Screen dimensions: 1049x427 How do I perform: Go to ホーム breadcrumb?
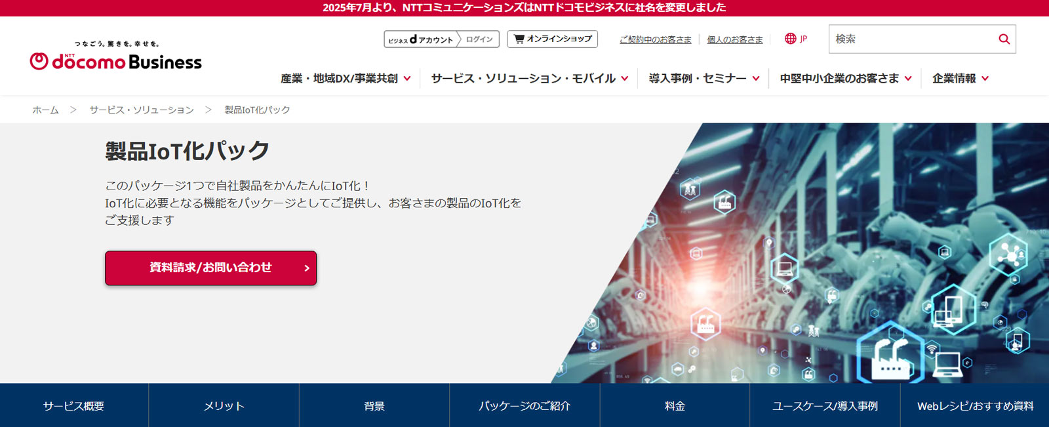[x=46, y=110]
